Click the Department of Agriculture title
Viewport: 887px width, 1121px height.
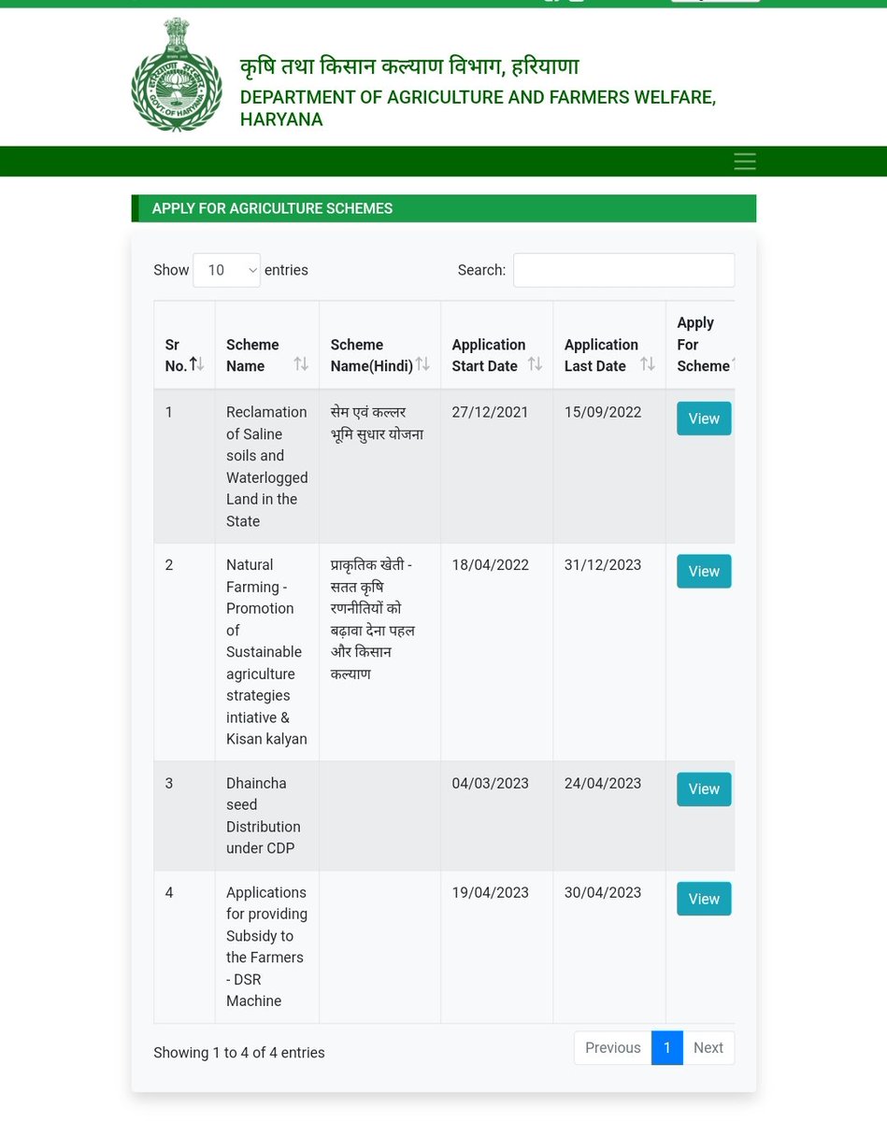point(478,108)
